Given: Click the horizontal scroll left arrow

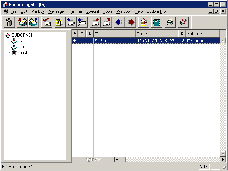Looking at the screenshot, I should click(117, 160).
